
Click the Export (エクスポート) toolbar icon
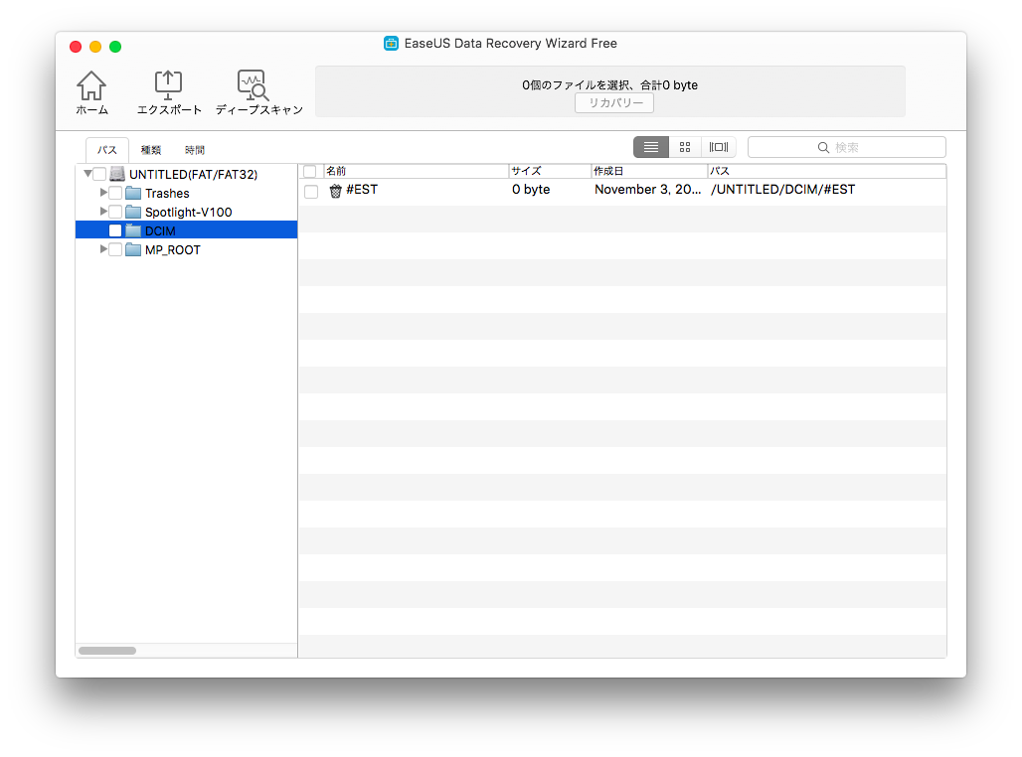click(168, 85)
